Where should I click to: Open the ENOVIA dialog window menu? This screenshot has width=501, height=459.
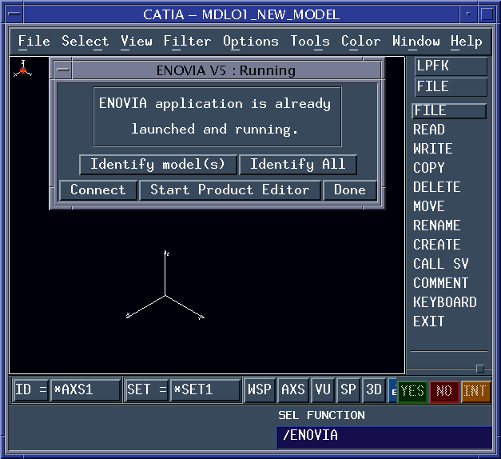[x=62, y=70]
